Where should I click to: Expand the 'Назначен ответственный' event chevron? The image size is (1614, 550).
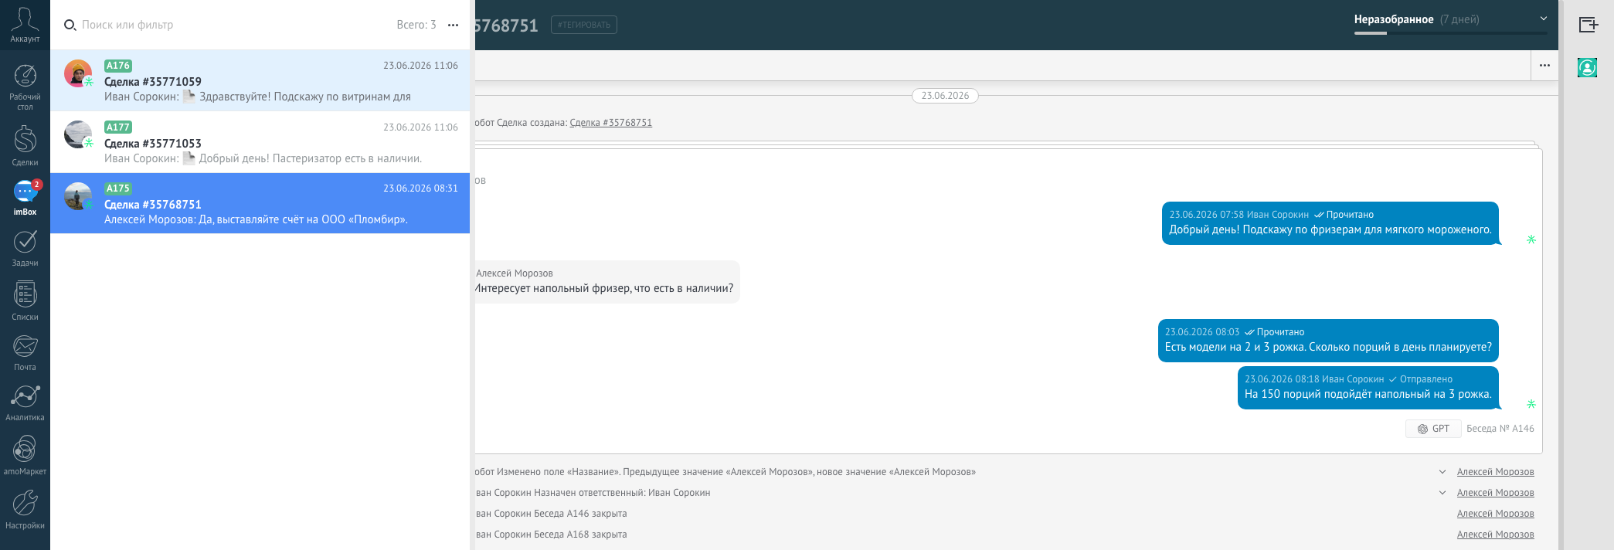point(1442,493)
